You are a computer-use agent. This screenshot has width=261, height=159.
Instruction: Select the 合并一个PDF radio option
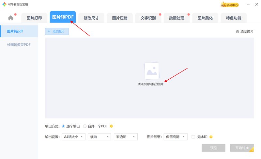click(x=85, y=126)
